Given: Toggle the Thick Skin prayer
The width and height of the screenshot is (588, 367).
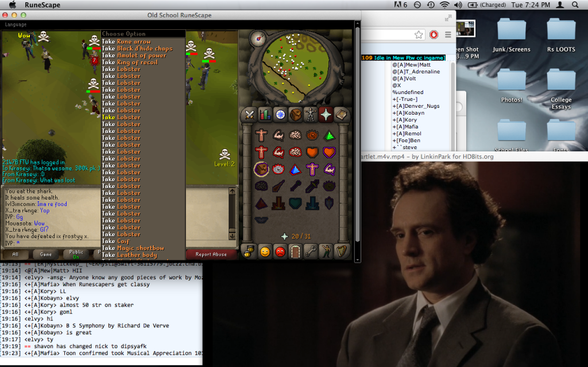Looking at the screenshot, I should tap(261, 136).
